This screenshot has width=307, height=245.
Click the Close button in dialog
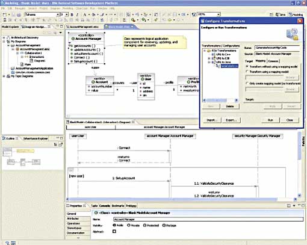coord(290,120)
